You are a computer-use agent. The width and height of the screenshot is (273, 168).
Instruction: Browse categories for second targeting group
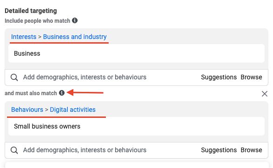click(x=251, y=150)
